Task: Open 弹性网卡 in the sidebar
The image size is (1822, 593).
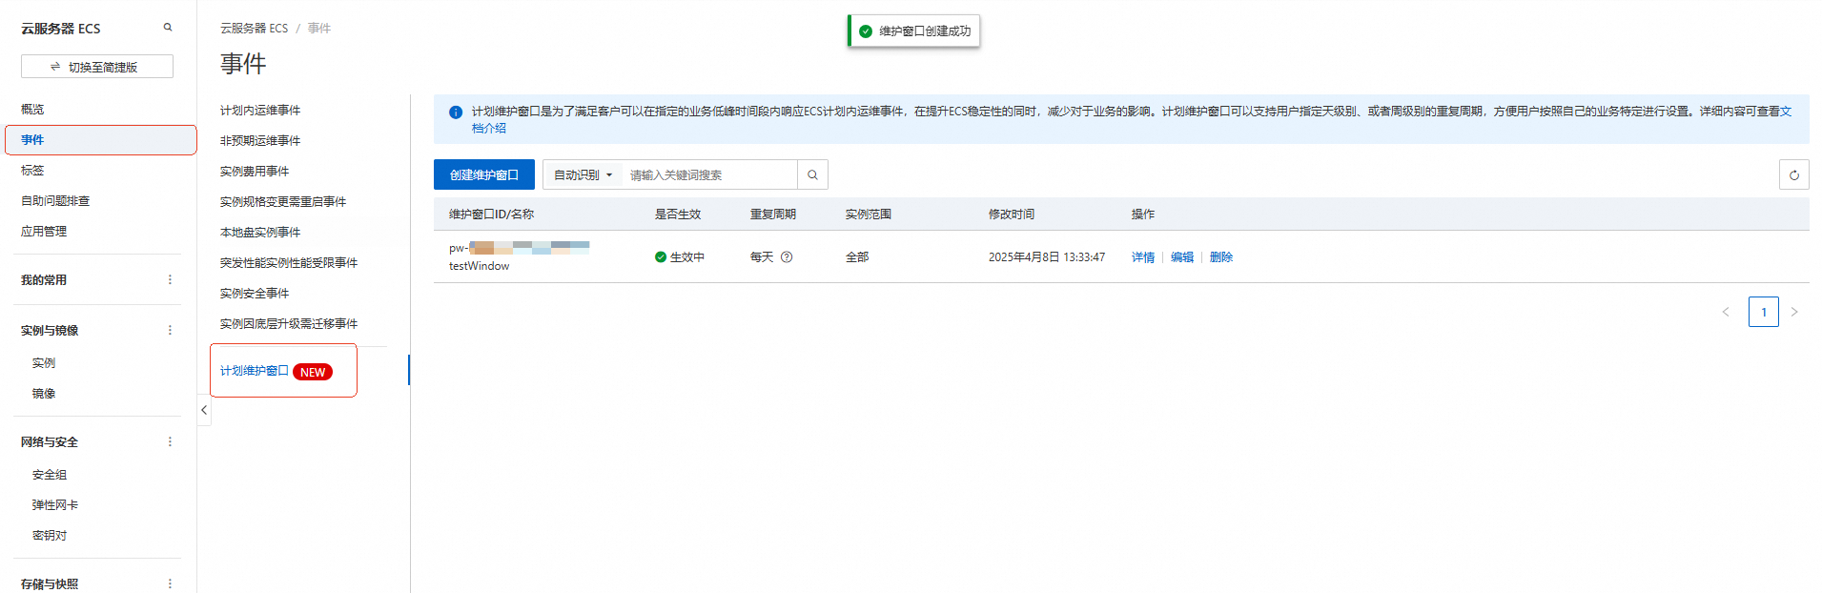Action: coord(55,505)
